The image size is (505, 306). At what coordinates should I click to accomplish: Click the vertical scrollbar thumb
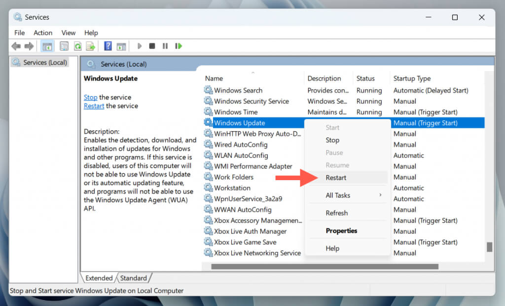point(489,247)
